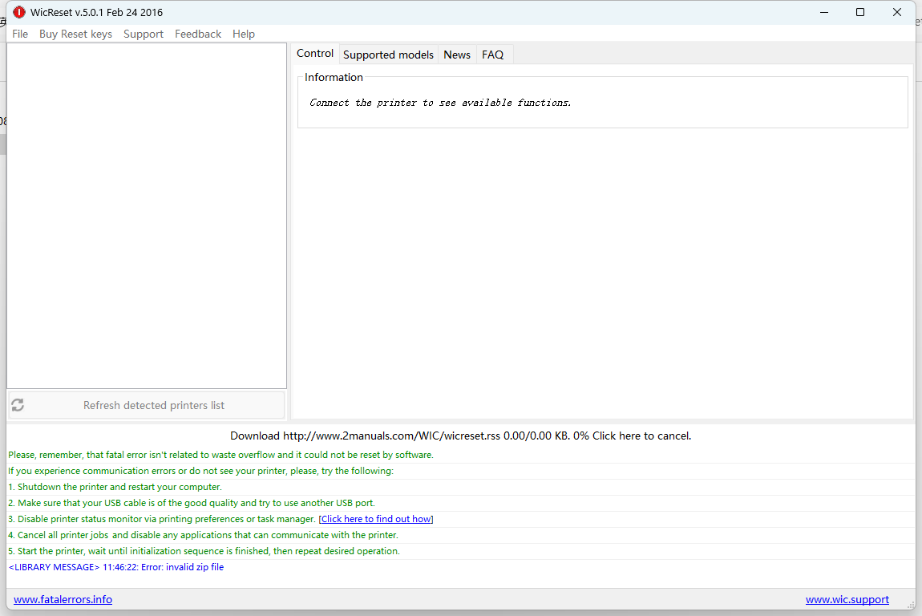Close the WicReset window
922x616 pixels.
[897, 12]
